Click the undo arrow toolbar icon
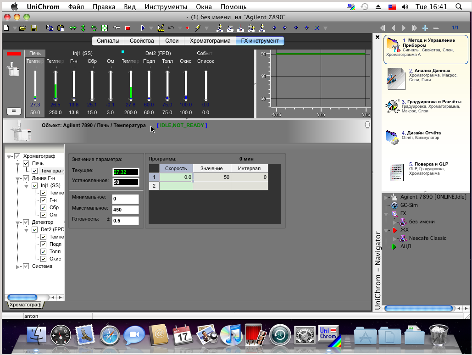Viewport: 472px width, 355px height. point(171,28)
